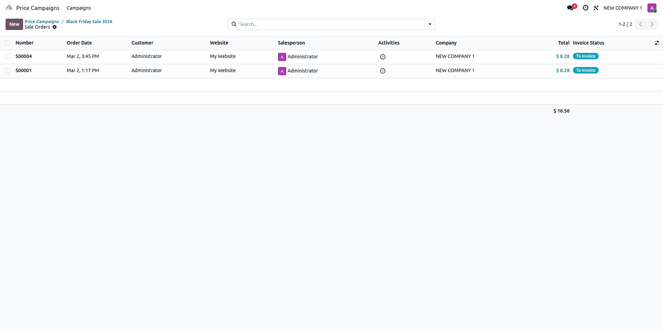663x331 pixels.
Task: Open the messages conversation icon
Action: [570, 8]
